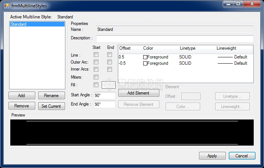The width and height of the screenshot is (264, 168).
Task: Open the Linetype... element button
Action: click(232, 96)
